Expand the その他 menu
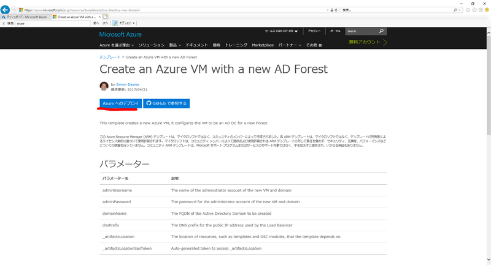This screenshot has height=265, width=491. pos(314,45)
